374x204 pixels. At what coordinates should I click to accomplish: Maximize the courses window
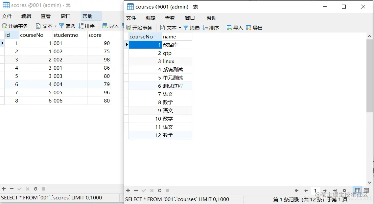click(344, 7)
